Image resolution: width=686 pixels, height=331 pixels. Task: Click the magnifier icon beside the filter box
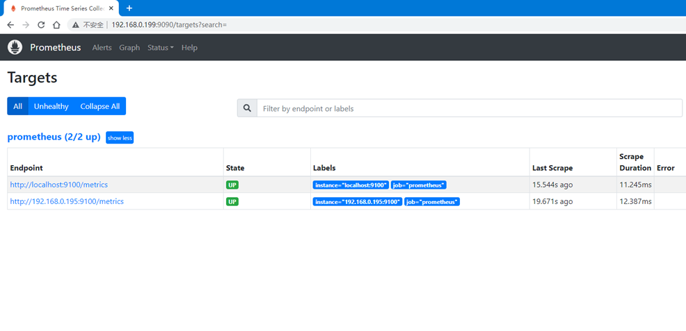point(247,108)
